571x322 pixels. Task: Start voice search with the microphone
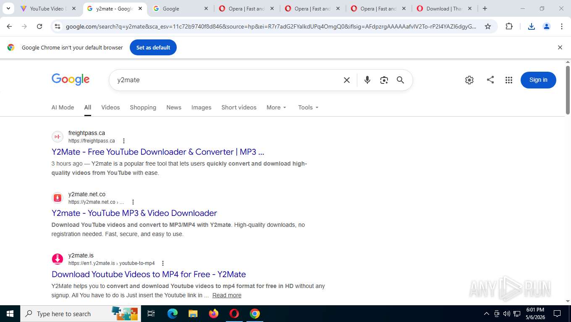point(367,80)
